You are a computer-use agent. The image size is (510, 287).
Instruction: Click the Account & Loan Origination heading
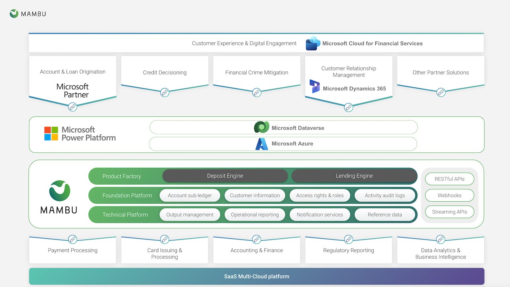(73, 72)
